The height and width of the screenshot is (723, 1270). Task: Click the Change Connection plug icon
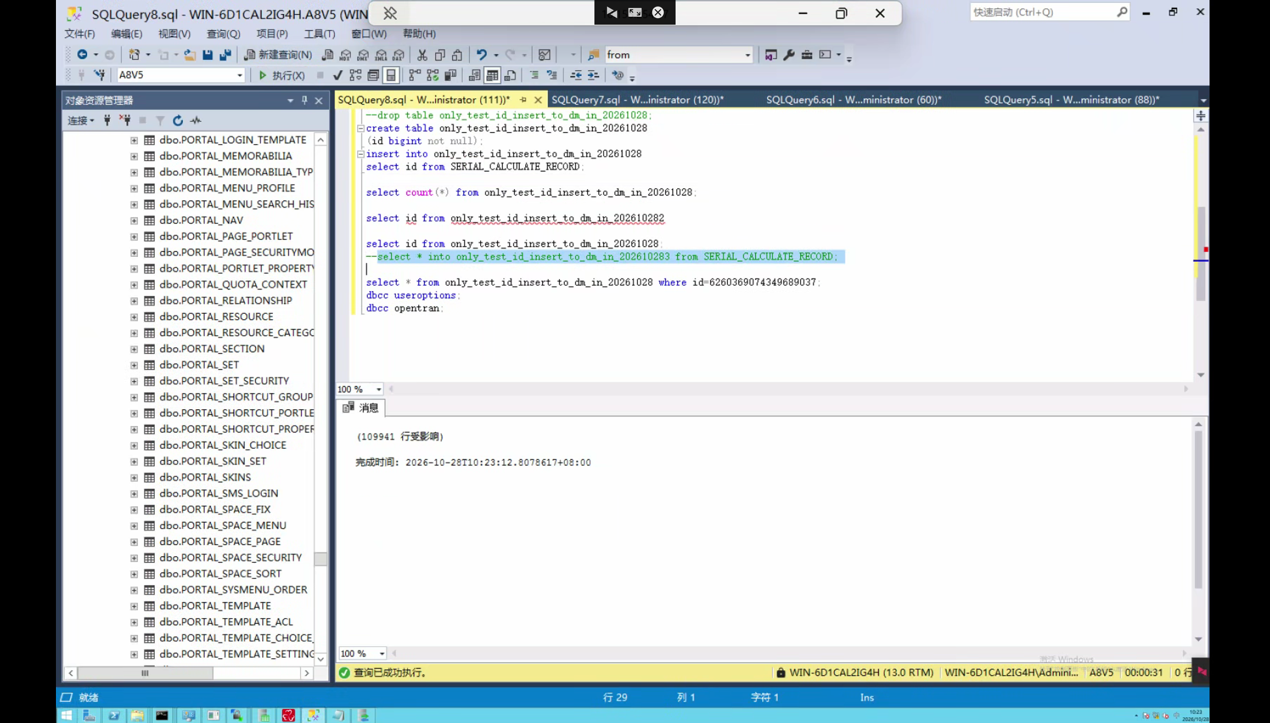pyautogui.click(x=100, y=75)
